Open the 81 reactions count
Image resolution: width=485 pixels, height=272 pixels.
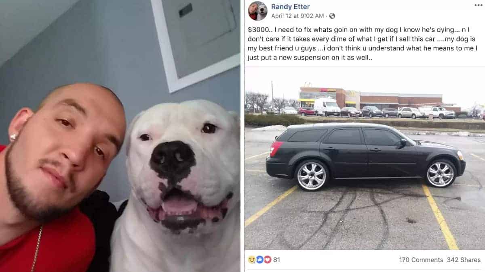(x=276, y=260)
